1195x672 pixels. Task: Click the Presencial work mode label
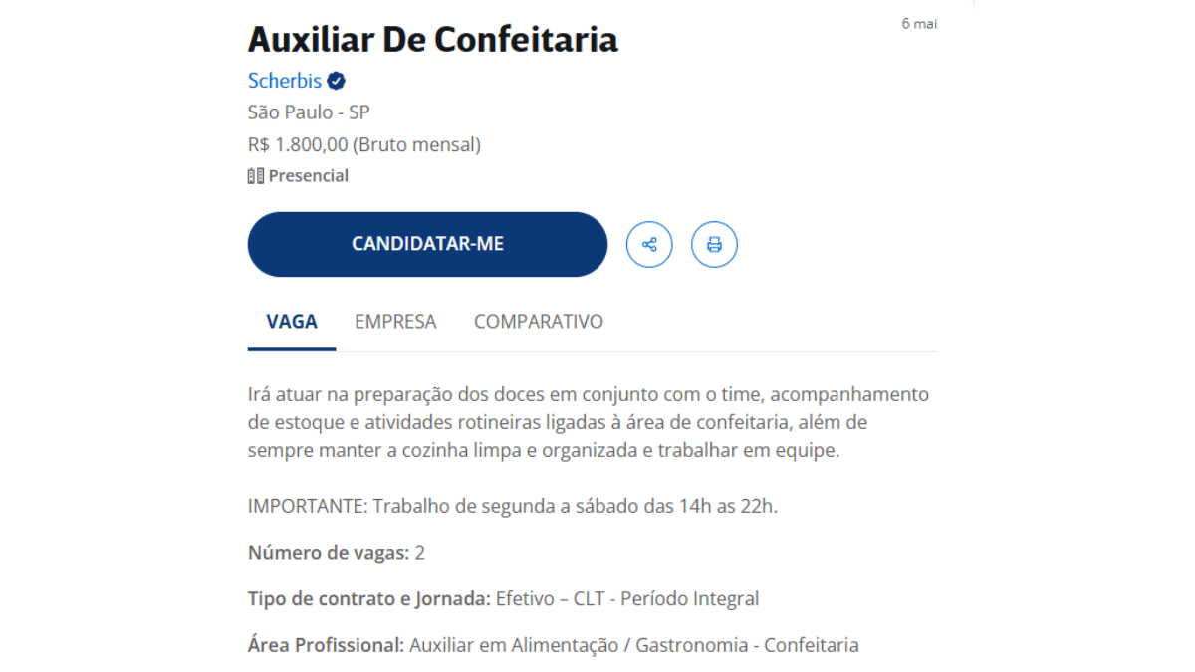309,176
